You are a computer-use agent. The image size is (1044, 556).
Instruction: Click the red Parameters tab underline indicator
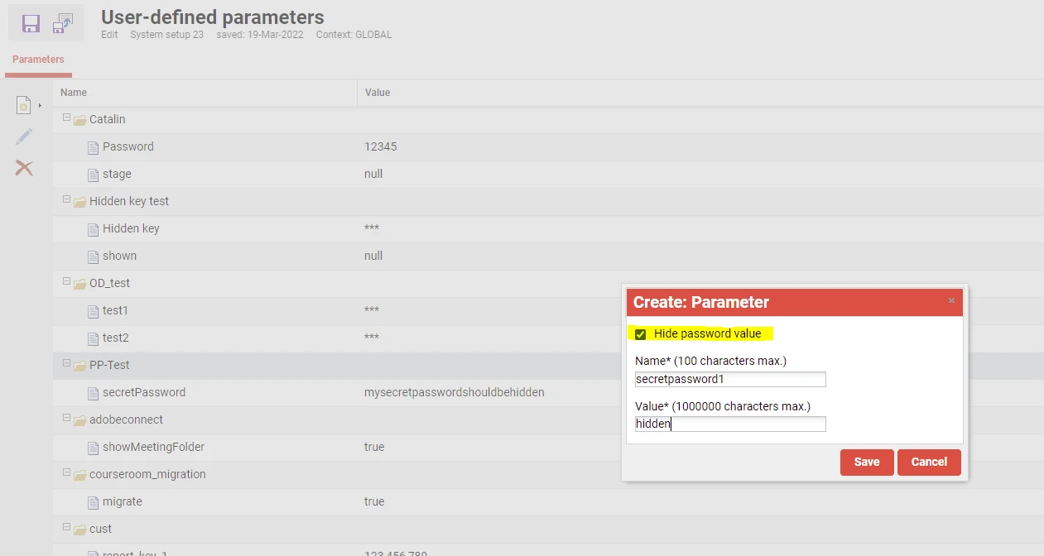[x=37, y=73]
